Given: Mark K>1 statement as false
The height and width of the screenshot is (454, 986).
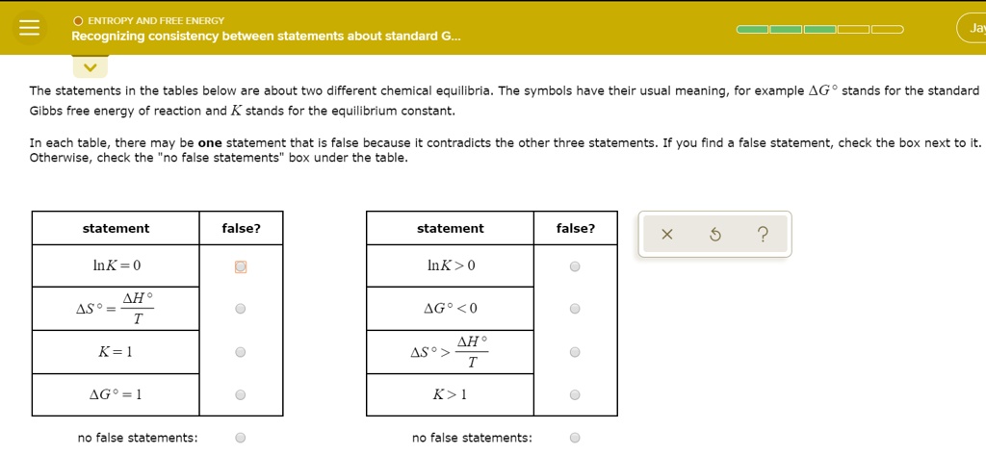Looking at the screenshot, I should pyautogui.click(x=575, y=394).
